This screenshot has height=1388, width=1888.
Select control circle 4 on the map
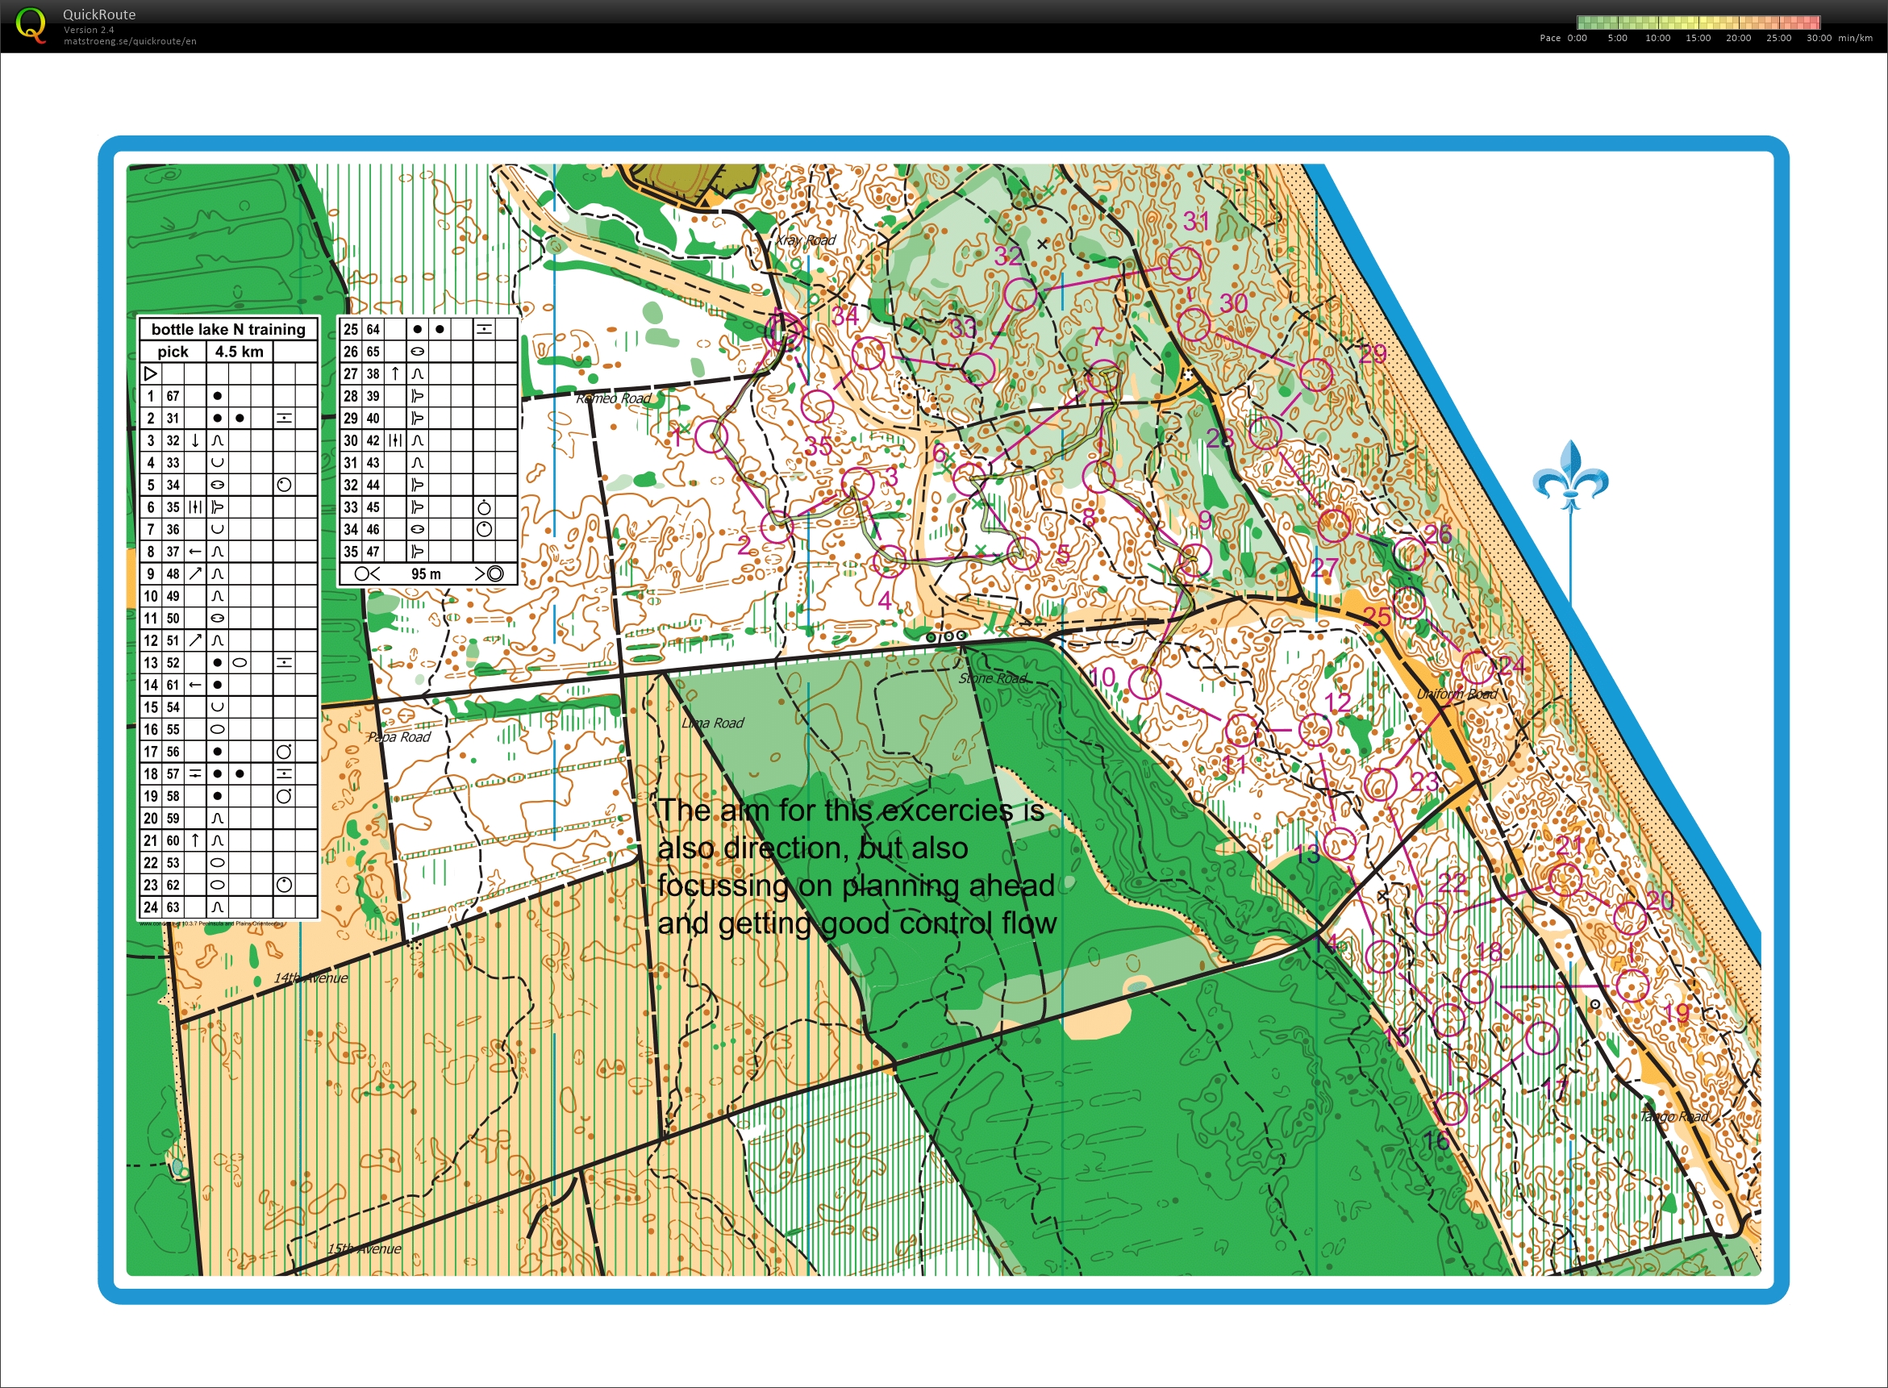(890, 561)
